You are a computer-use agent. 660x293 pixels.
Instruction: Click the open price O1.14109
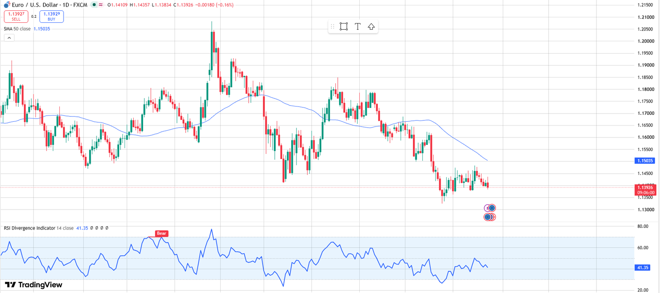pos(117,5)
